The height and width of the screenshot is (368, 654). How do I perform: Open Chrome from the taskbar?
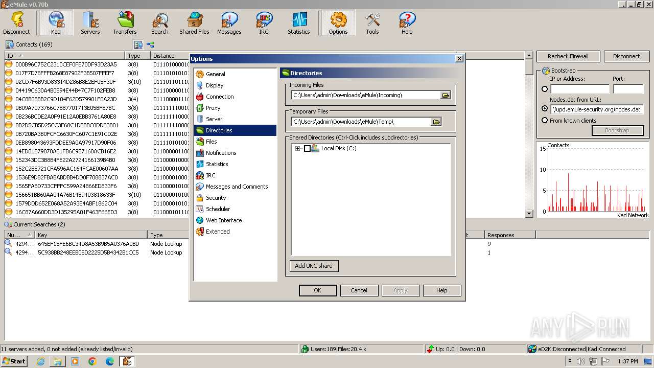click(92, 361)
